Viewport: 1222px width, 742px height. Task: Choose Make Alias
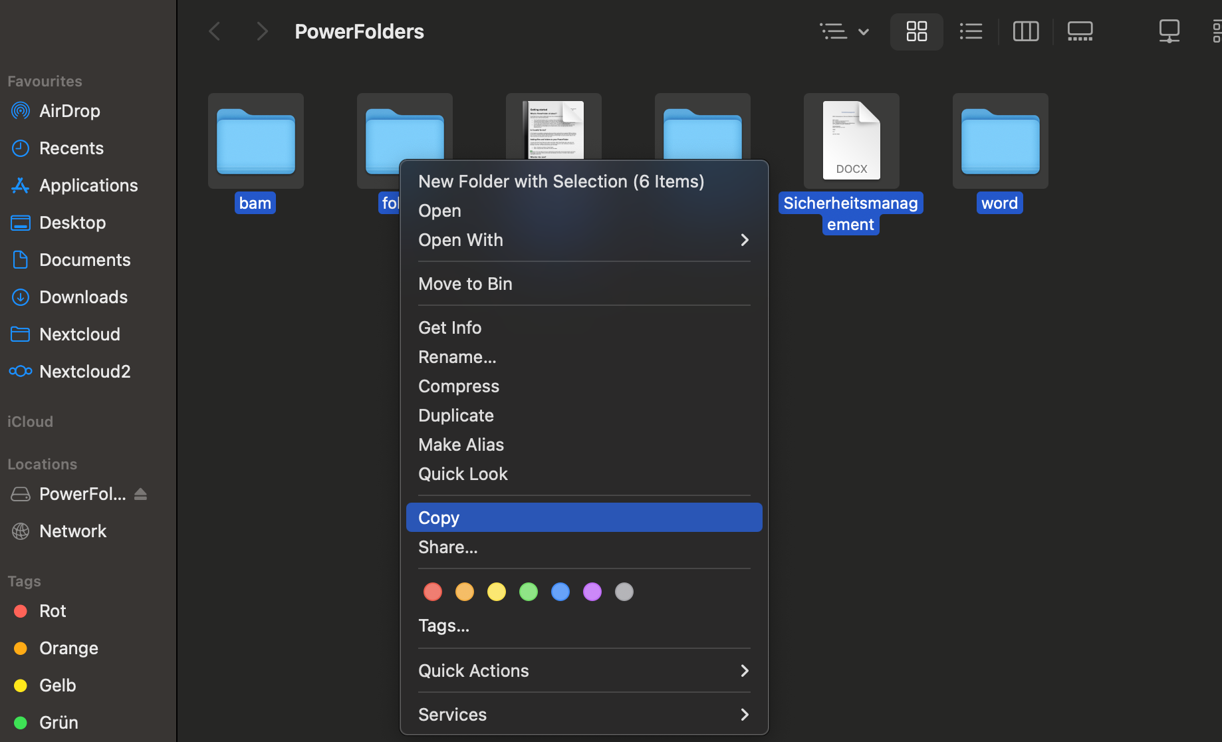584,445
